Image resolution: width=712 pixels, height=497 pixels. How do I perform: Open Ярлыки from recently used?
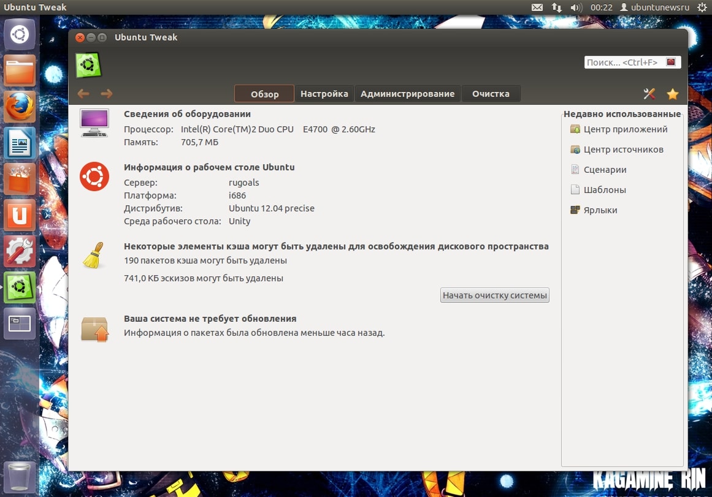pyautogui.click(x=594, y=210)
